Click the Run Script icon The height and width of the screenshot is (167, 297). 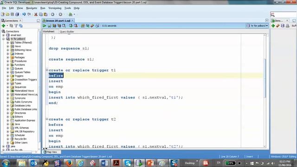(x=49, y=26)
